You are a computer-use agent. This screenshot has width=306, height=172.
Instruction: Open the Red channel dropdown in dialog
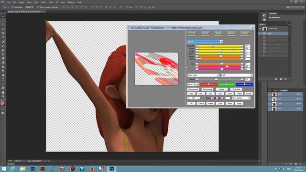pyautogui.click(x=237, y=75)
